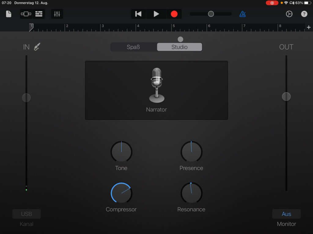
Task: Jump back to the song beginning
Action: pos(138,14)
